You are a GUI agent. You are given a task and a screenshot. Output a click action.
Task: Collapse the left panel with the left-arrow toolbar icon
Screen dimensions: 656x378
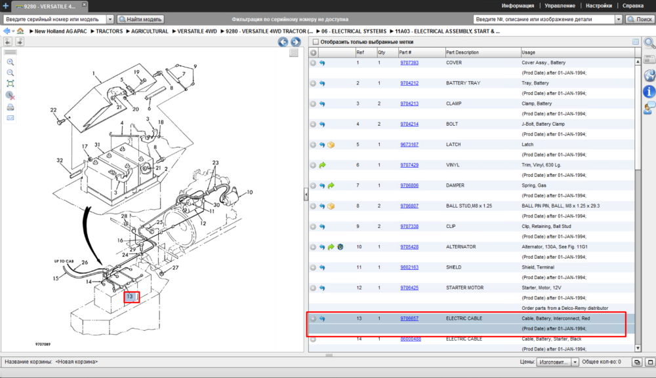[8, 41]
